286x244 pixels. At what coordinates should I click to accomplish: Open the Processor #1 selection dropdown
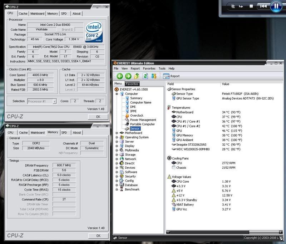point(55,101)
